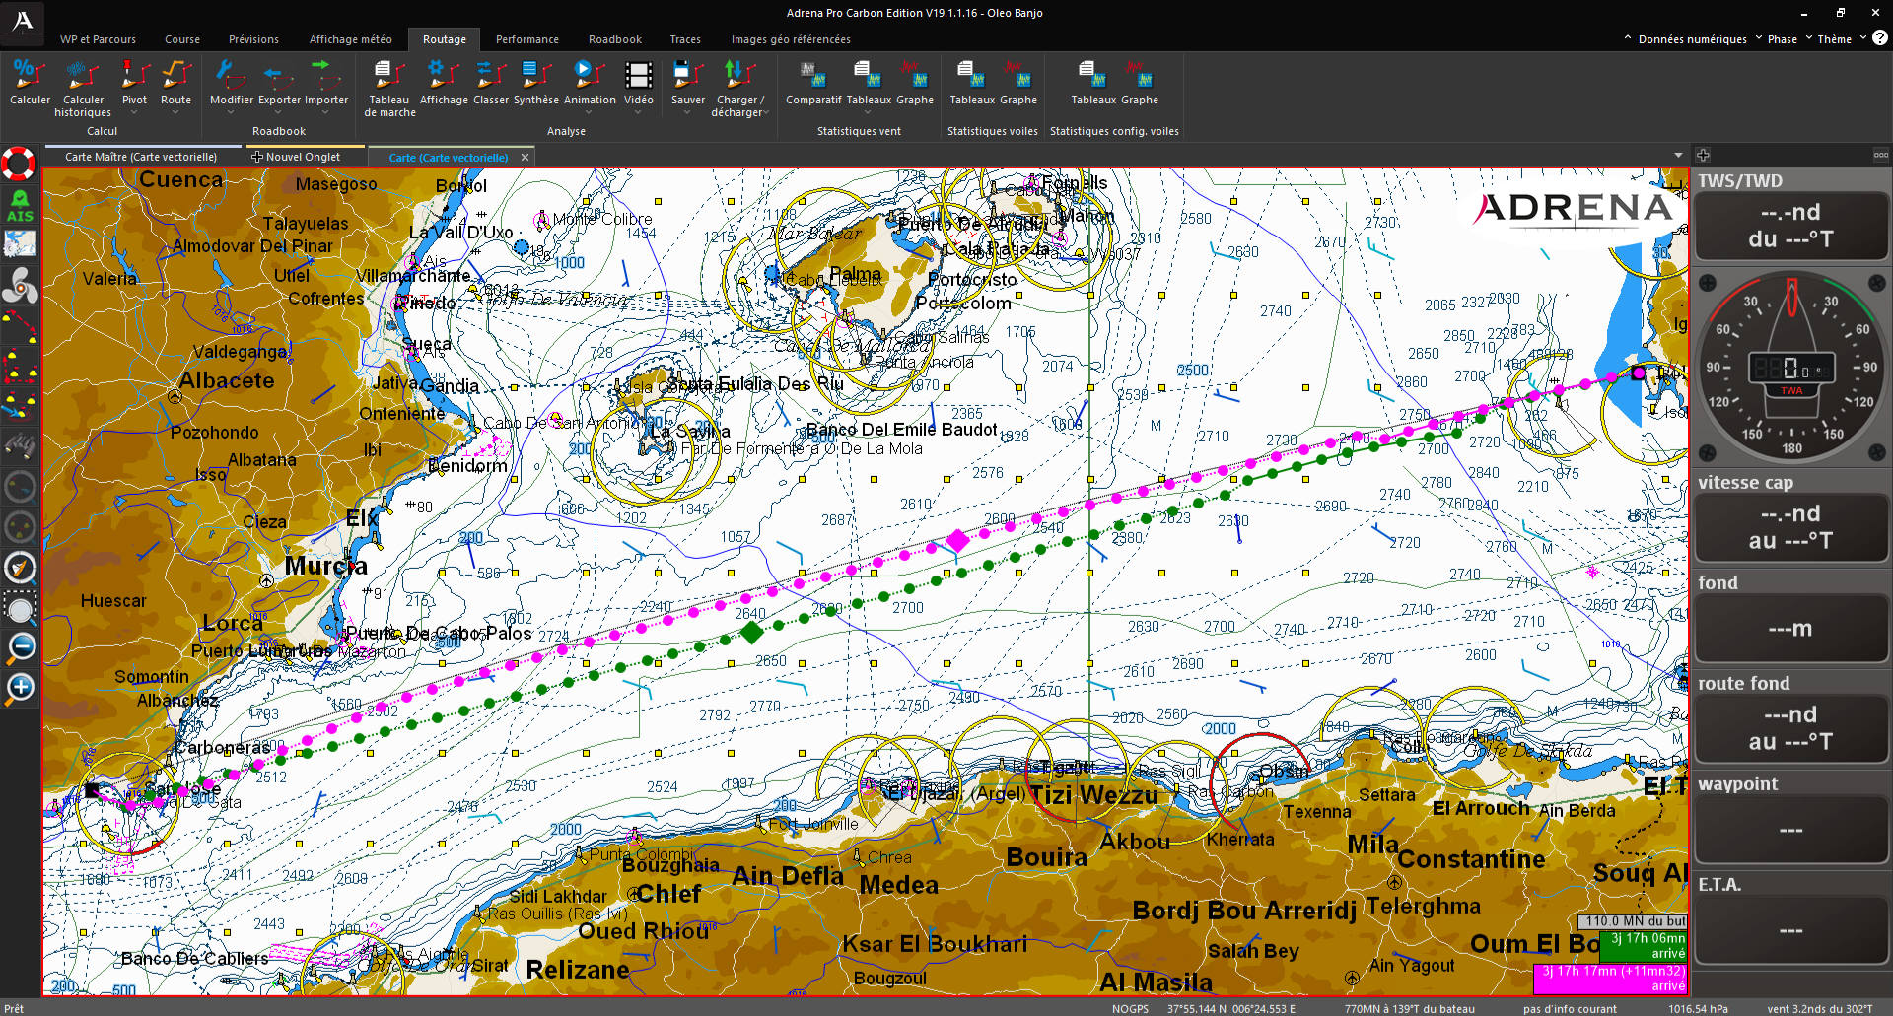Viewport: 1893px width, 1016px height.
Task: Select the zoom rectangle tool
Action: (x=20, y=608)
